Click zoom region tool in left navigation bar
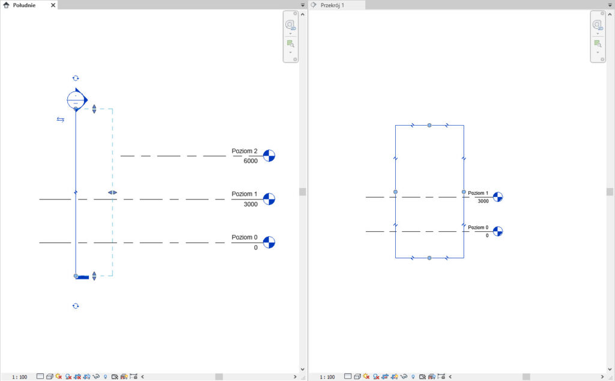The image size is (615, 381). (x=290, y=44)
